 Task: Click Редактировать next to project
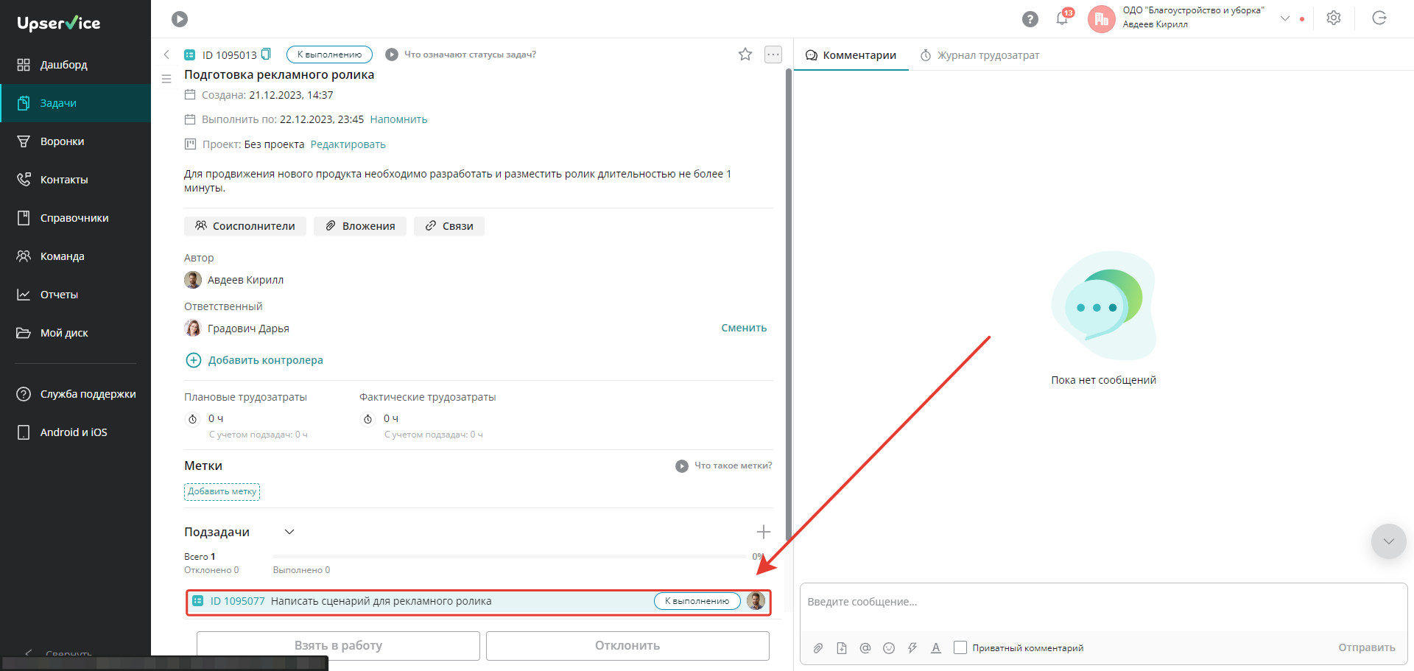point(348,144)
